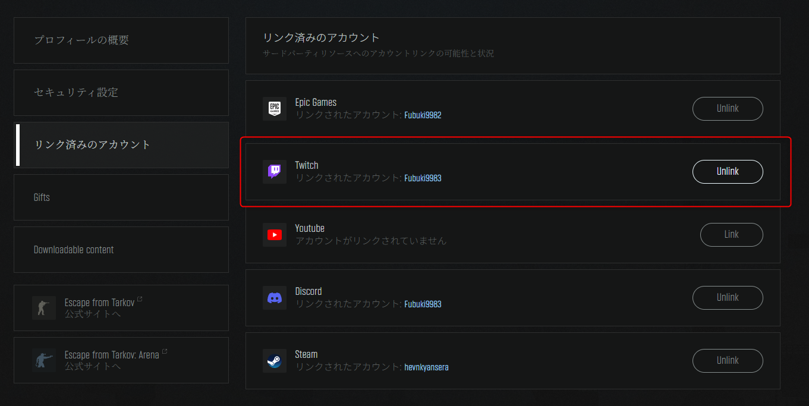Click the Escape from Tarkov soldier thumbnail
The width and height of the screenshot is (809, 406).
click(x=44, y=308)
